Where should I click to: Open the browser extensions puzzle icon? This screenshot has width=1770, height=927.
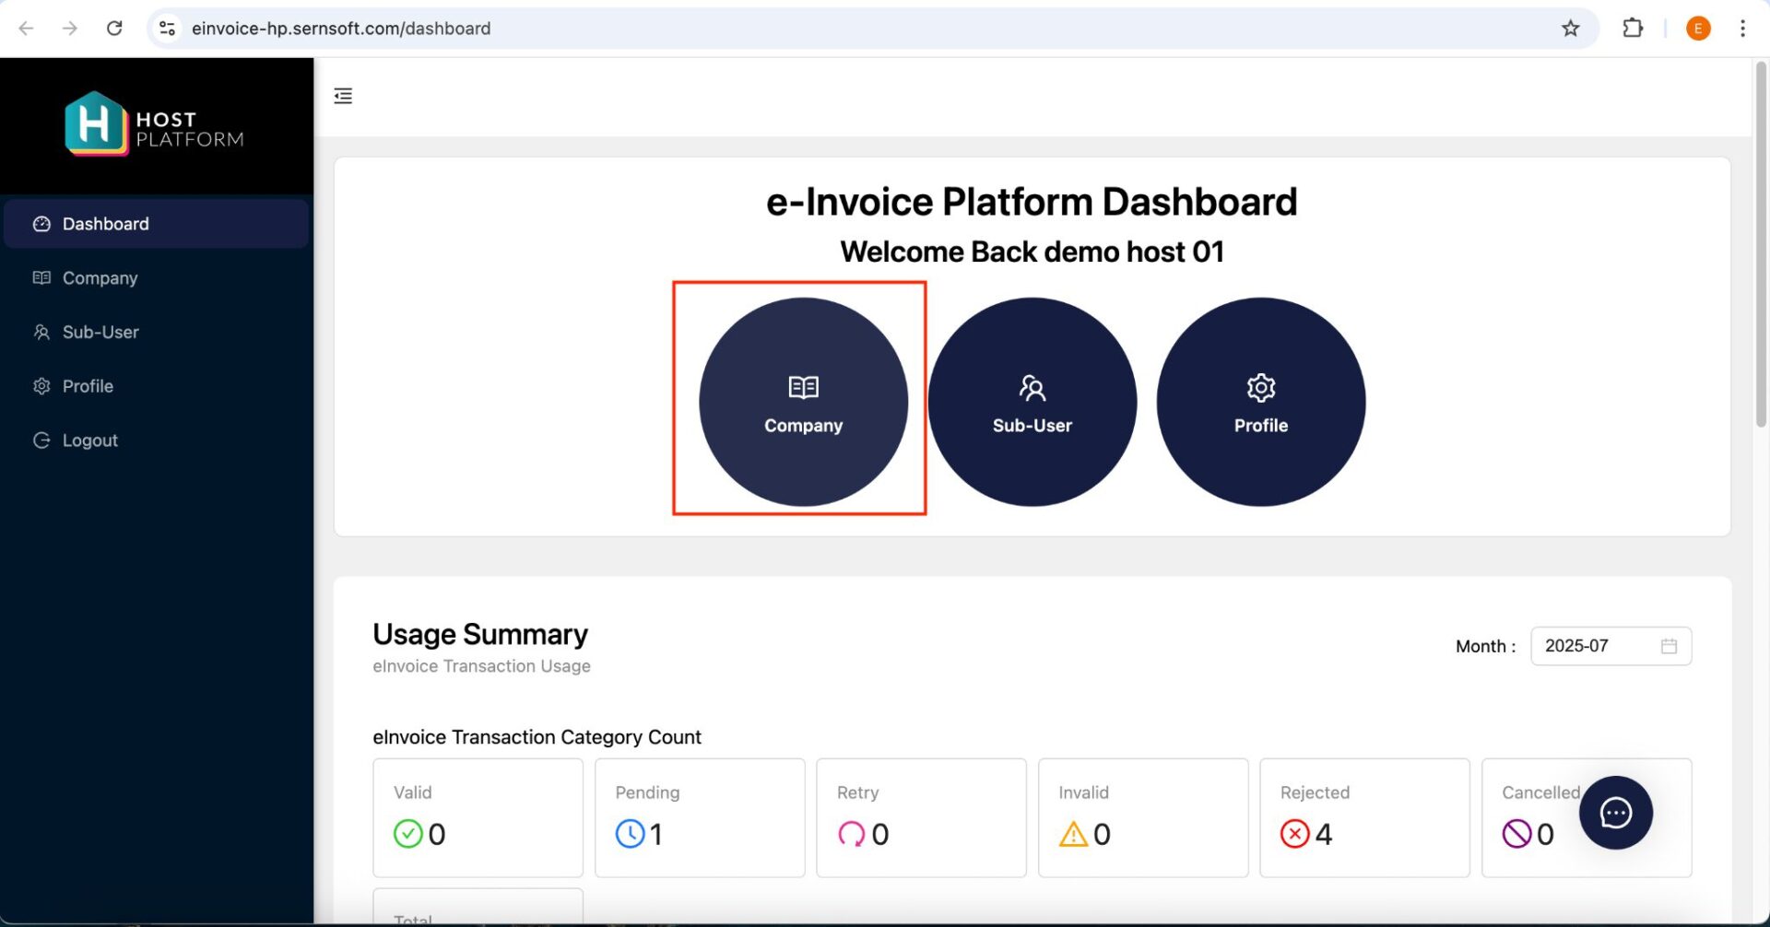(1632, 29)
